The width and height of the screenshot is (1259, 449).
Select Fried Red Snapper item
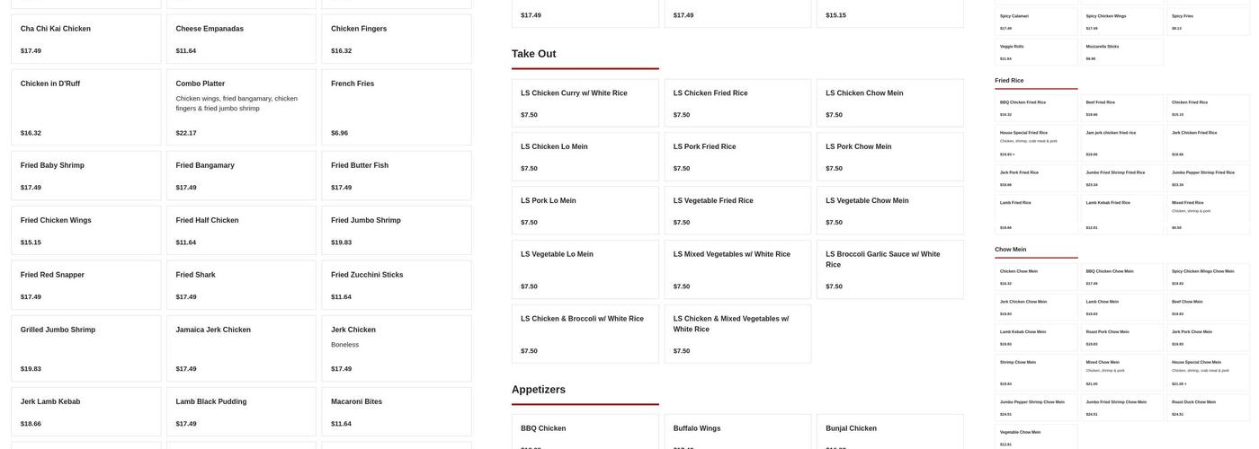(x=86, y=285)
